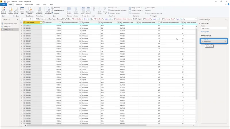Screen dimensions: 230x129
Task: Click the vertical scrollbar down arrow
Action: click(196, 122)
